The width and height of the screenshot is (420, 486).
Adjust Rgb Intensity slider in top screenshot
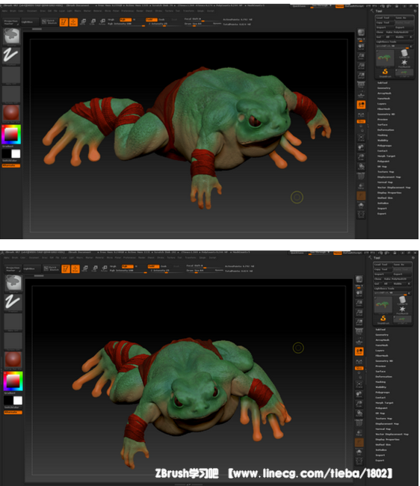[x=126, y=24]
